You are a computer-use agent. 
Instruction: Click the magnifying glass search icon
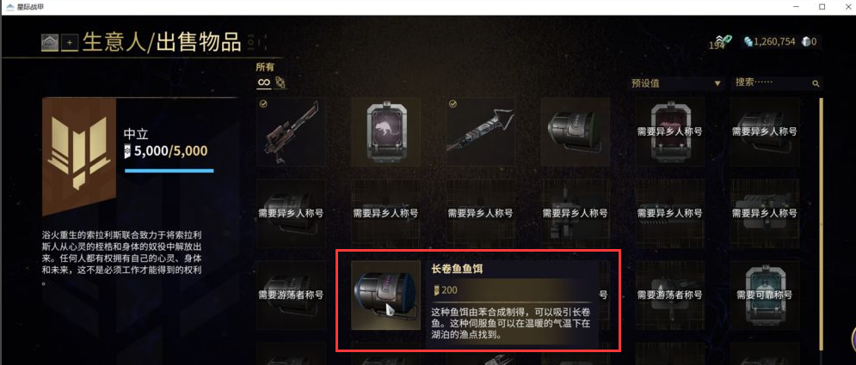tap(816, 84)
